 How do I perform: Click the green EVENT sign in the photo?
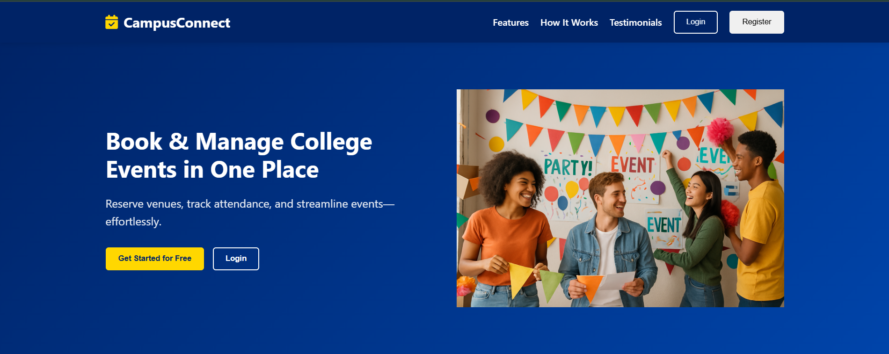point(663,225)
